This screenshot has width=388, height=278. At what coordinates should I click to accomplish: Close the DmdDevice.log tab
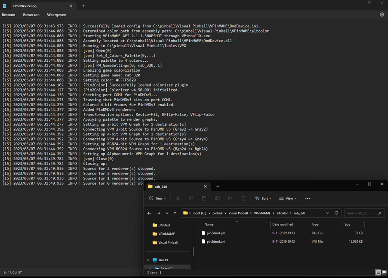[71, 6]
